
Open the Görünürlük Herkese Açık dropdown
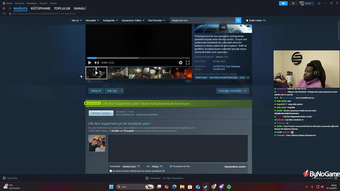pyautogui.click(x=131, y=166)
